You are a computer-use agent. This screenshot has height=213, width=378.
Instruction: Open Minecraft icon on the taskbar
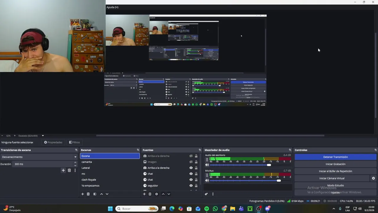pyautogui.click(x=250, y=209)
